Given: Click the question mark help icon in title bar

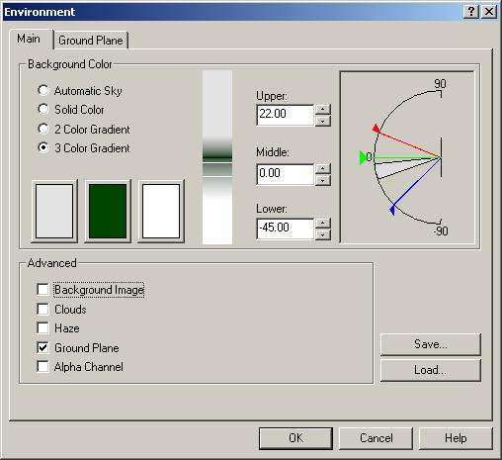Looking at the screenshot, I should (x=471, y=12).
